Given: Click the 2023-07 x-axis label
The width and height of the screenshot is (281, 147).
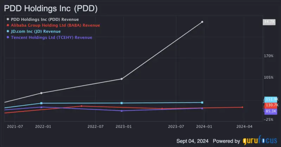Looking at the screenshot, I should pyautogui.click(x=176, y=127).
